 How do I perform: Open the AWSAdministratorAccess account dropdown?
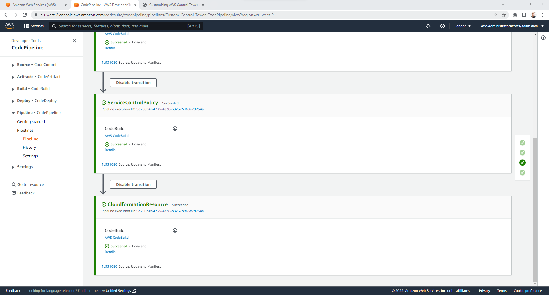click(x=512, y=26)
